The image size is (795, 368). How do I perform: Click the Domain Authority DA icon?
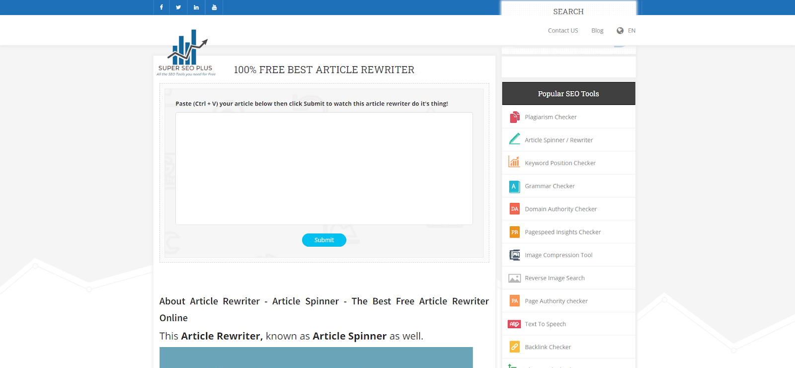pyautogui.click(x=515, y=209)
